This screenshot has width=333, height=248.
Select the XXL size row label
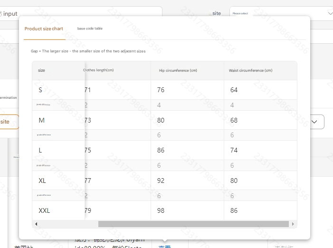tap(44, 210)
